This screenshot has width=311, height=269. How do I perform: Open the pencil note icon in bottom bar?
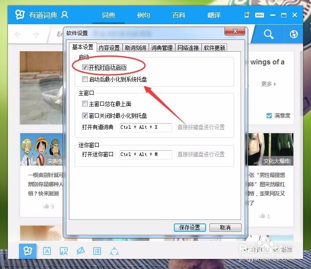[80, 251]
